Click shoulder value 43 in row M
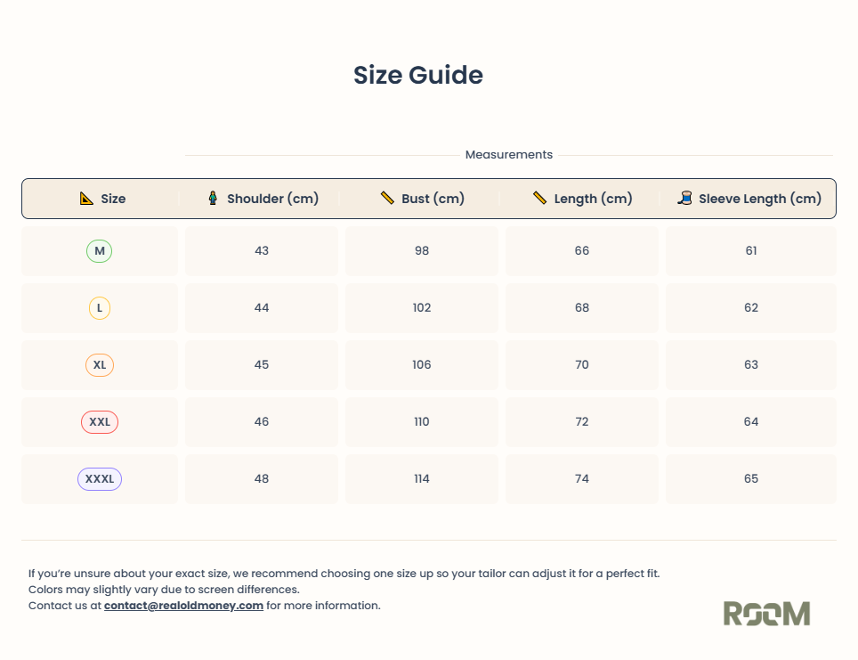 tap(262, 251)
